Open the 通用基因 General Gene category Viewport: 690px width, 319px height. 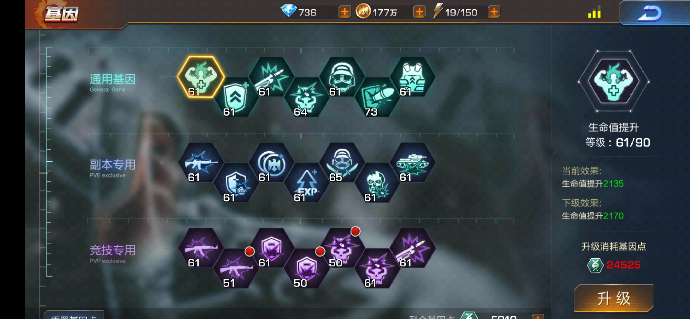[x=112, y=82]
